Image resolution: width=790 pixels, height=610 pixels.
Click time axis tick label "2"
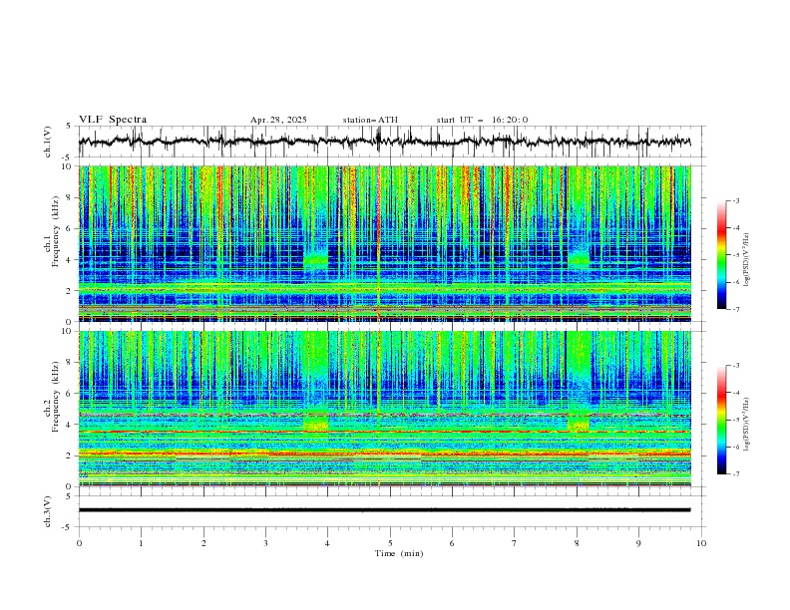[x=203, y=543]
